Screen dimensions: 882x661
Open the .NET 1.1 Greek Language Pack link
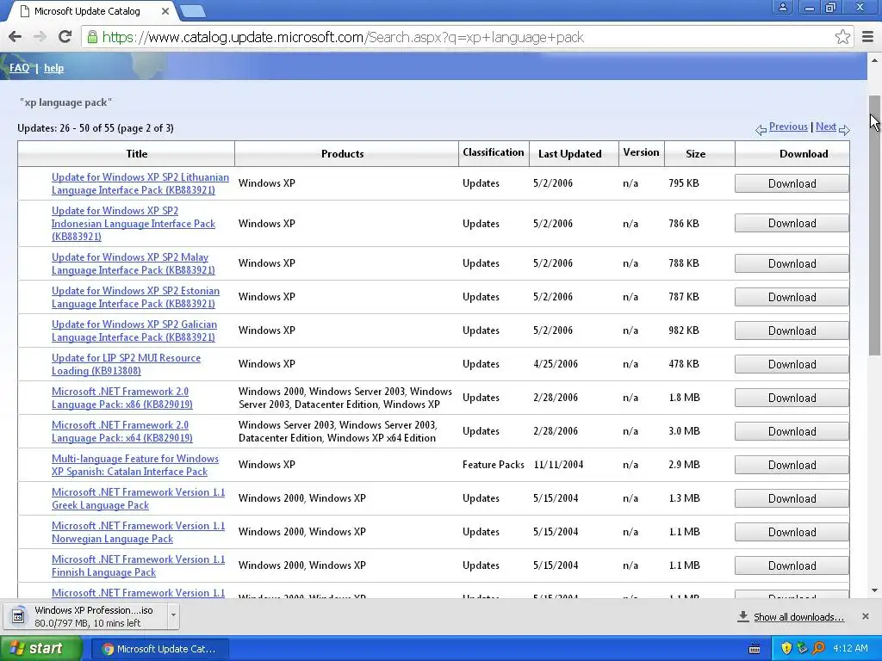pyautogui.click(x=139, y=498)
